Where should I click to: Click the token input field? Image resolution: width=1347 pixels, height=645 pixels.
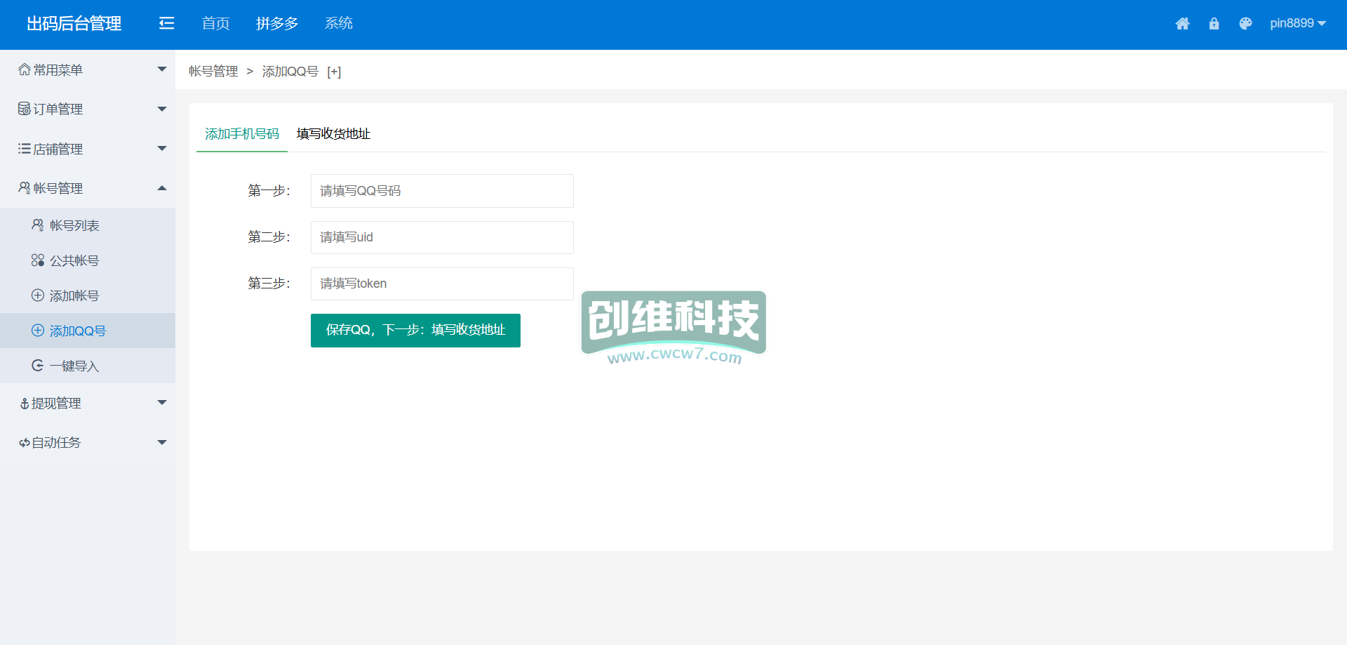pos(442,284)
